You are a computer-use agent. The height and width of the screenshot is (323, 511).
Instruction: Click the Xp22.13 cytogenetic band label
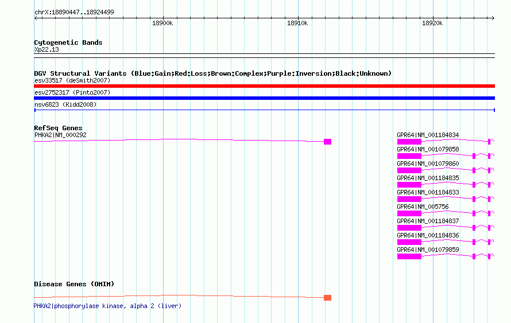click(47, 49)
